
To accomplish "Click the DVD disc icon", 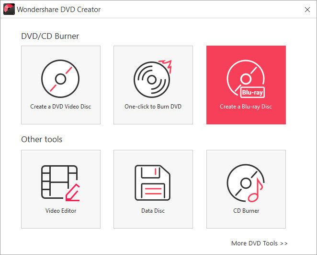I will point(60,79).
